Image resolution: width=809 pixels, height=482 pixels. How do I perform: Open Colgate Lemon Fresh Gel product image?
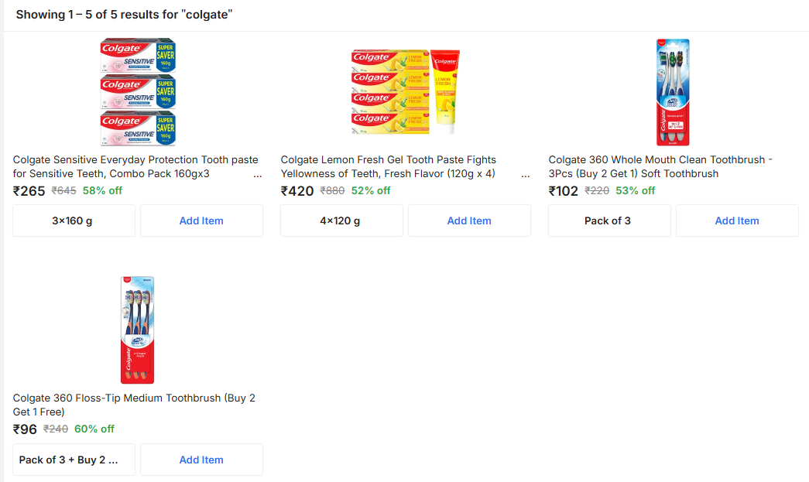[406, 91]
